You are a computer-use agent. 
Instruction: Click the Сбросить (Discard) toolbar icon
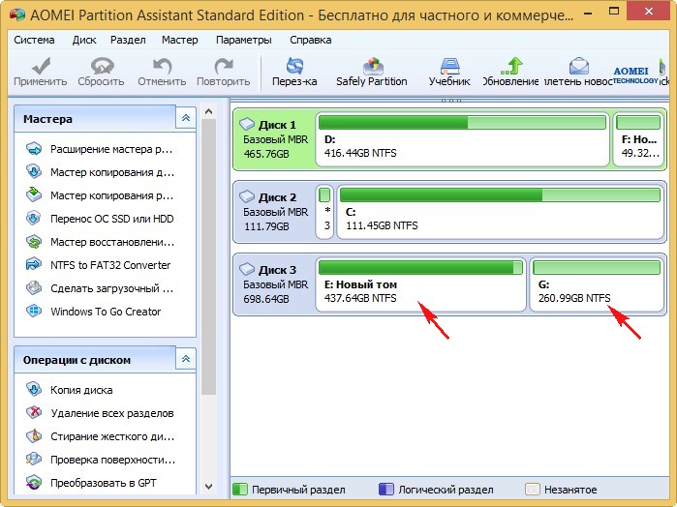click(x=102, y=66)
